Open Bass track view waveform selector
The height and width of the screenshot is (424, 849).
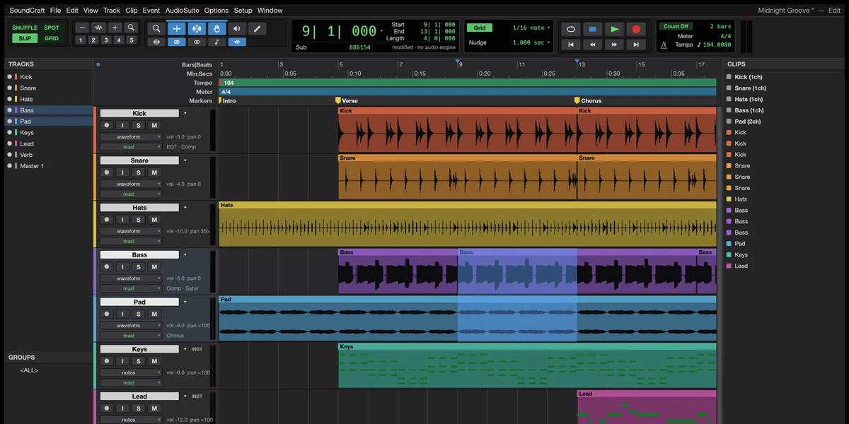coord(131,278)
